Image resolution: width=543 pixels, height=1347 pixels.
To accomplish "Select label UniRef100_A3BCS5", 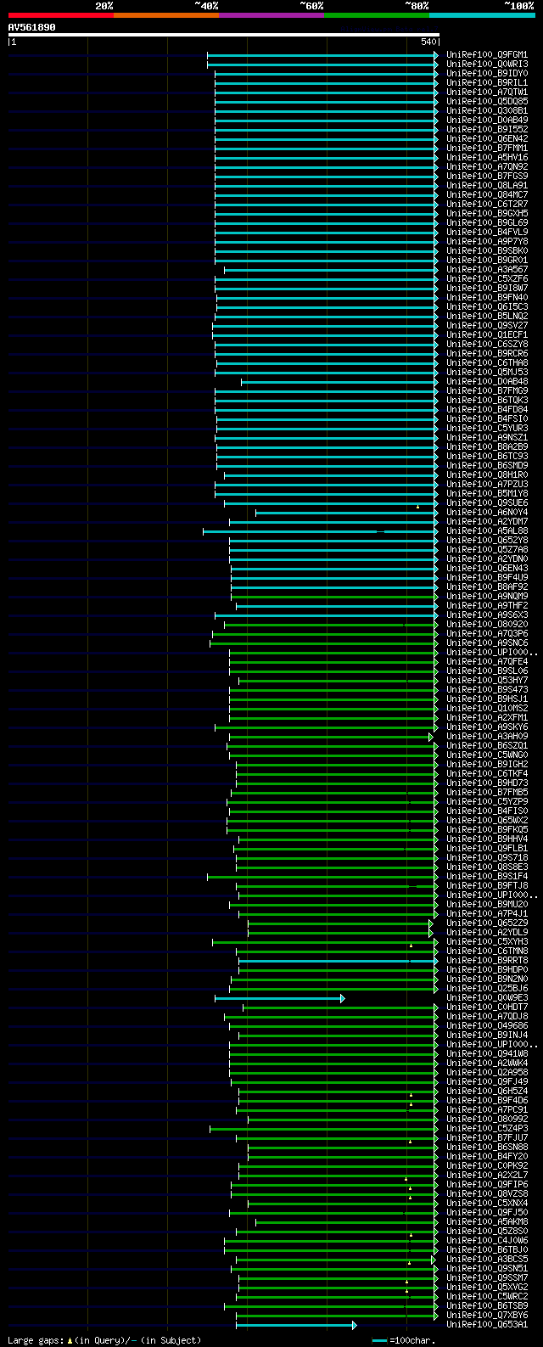I will coord(487,1260).
